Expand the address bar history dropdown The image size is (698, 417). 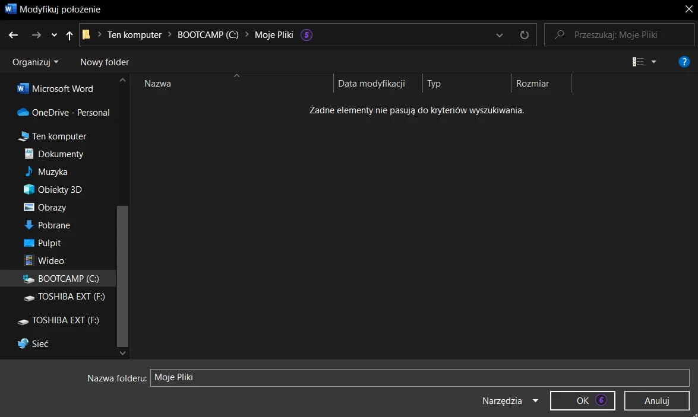(x=500, y=35)
